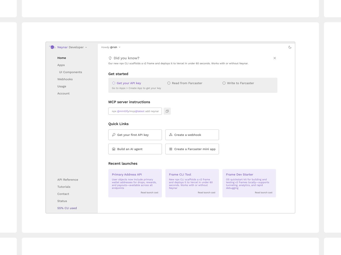
Task: Dismiss the Did you know banner
Action: tap(275, 58)
